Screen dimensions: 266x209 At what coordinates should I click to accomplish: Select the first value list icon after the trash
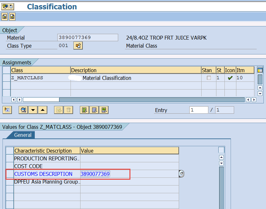click(x=85, y=110)
